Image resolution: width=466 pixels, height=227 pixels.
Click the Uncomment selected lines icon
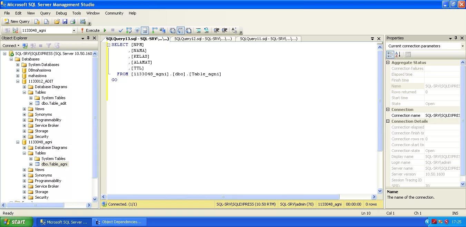pyautogui.click(x=206, y=30)
